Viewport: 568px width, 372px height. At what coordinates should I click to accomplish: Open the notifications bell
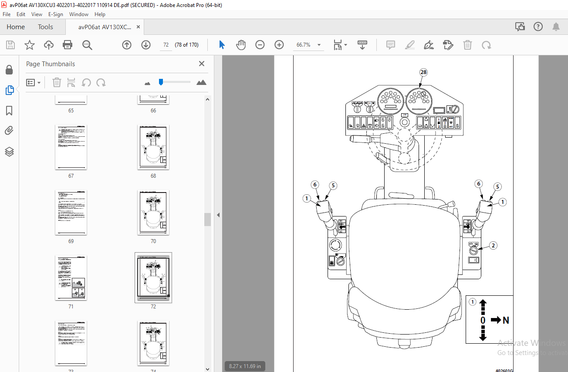pos(556,27)
